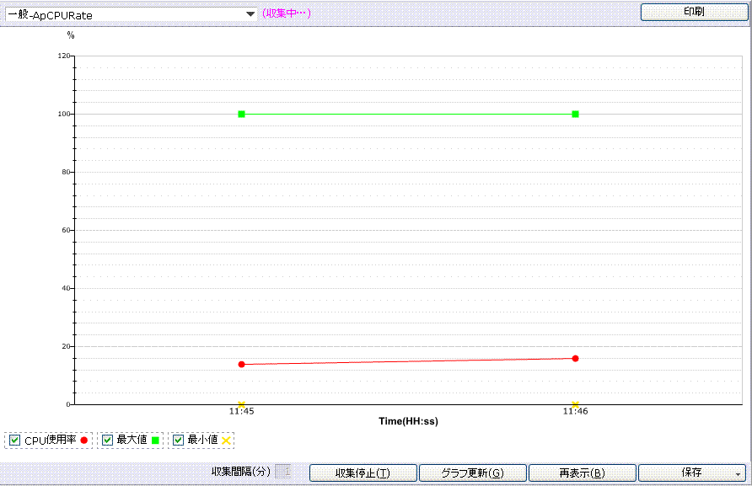Click the 11:46 label on the time axis
Screen dimensions: 752x486
point(575,412)
